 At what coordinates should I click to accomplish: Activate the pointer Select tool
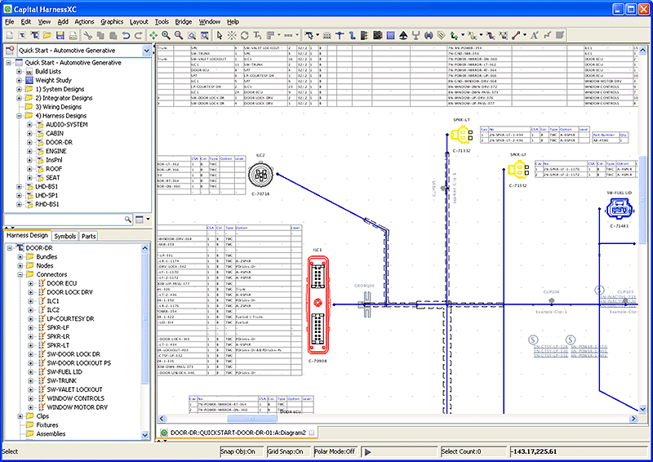click(x=219, y=35)
